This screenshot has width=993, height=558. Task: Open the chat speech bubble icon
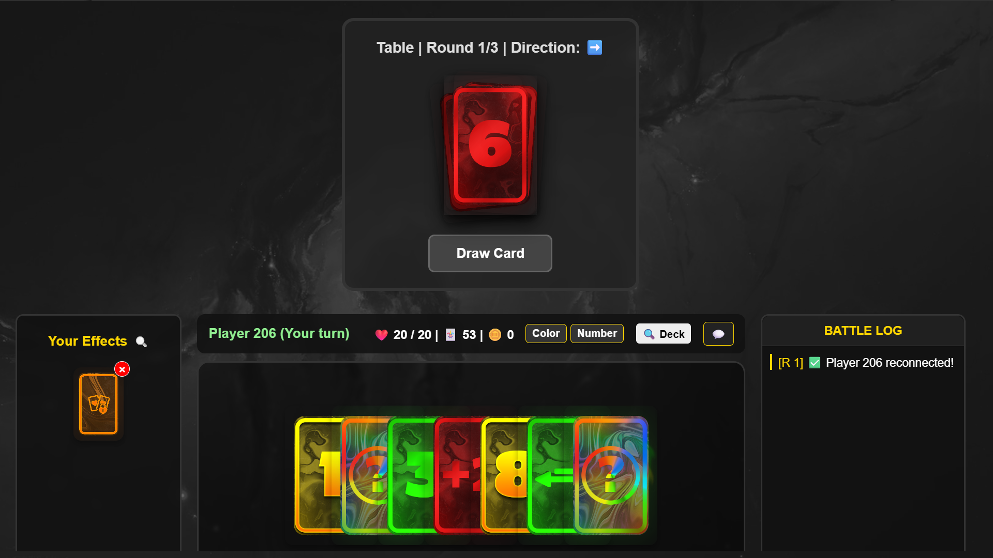point(718,334)
